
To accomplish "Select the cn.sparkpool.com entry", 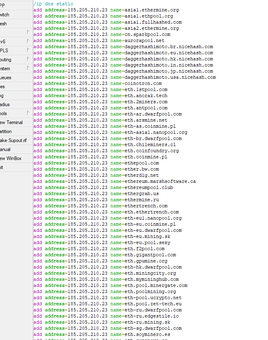I will [x=102, y=34].
